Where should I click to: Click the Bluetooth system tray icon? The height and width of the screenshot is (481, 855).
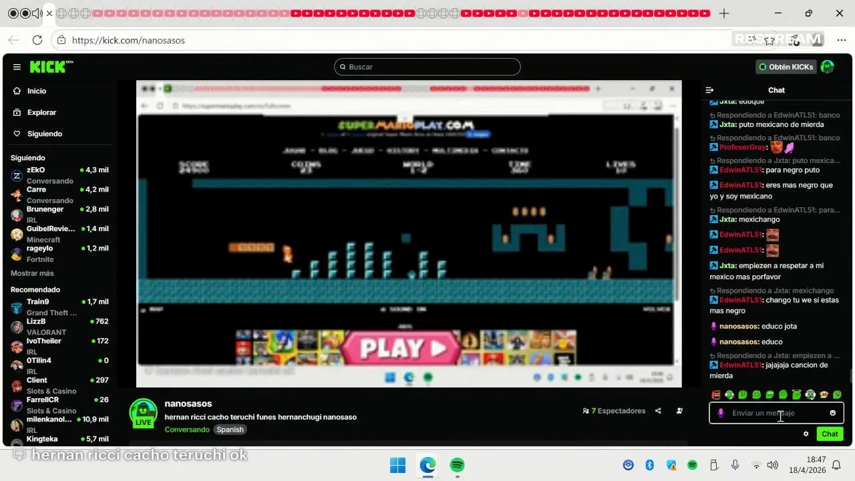(x=649, y=465)
